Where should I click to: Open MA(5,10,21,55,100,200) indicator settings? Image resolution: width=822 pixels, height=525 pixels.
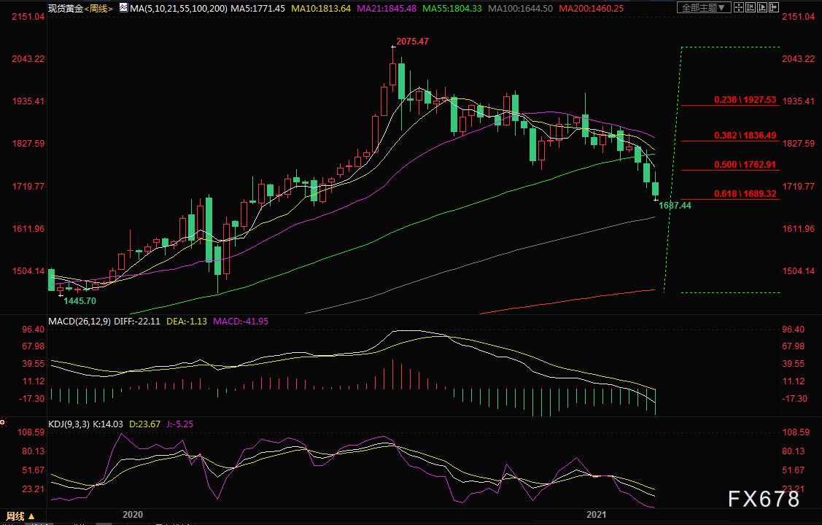[x=179, y=8]
